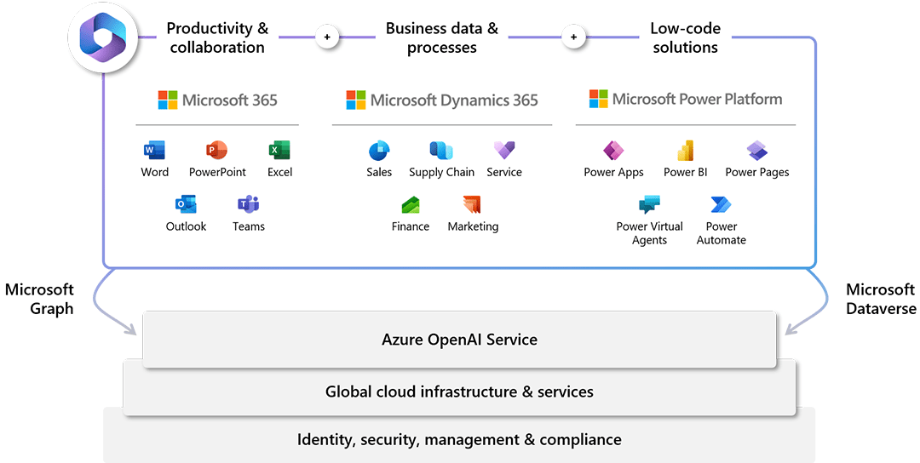920x463 pixels.
Task: Click plus circle after Productivity & collaboration
Action: coord(327,37)
